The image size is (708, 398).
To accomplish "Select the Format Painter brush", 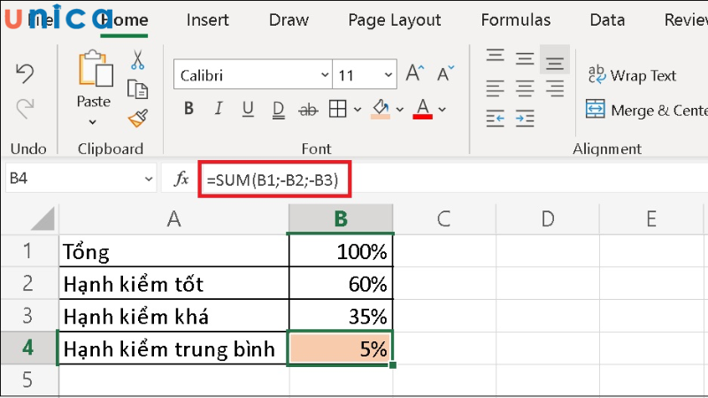I will [x=137, y=117].
